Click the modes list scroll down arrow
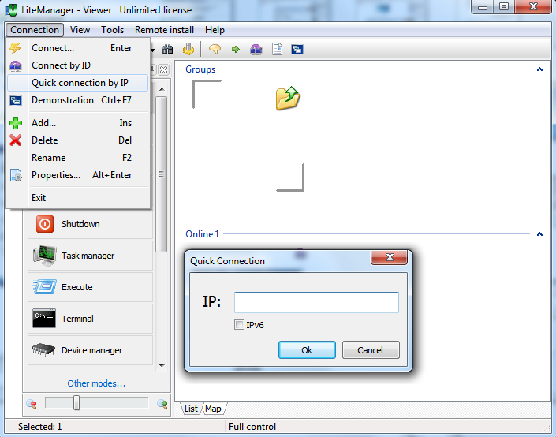 click(x=162, y=366)
